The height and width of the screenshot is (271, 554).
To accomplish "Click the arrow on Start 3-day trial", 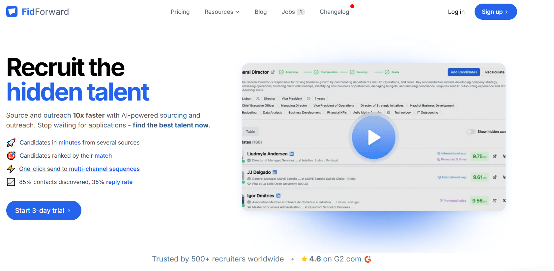I will (69, 211).
